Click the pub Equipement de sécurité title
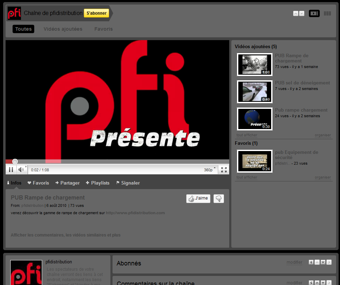The width and height of the screenshot is (340, 285). (296, 155)
